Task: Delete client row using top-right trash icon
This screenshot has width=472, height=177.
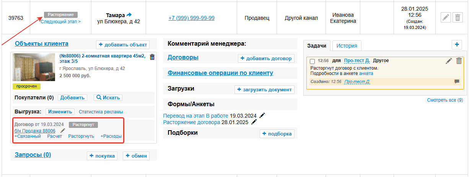Action: 458,18
